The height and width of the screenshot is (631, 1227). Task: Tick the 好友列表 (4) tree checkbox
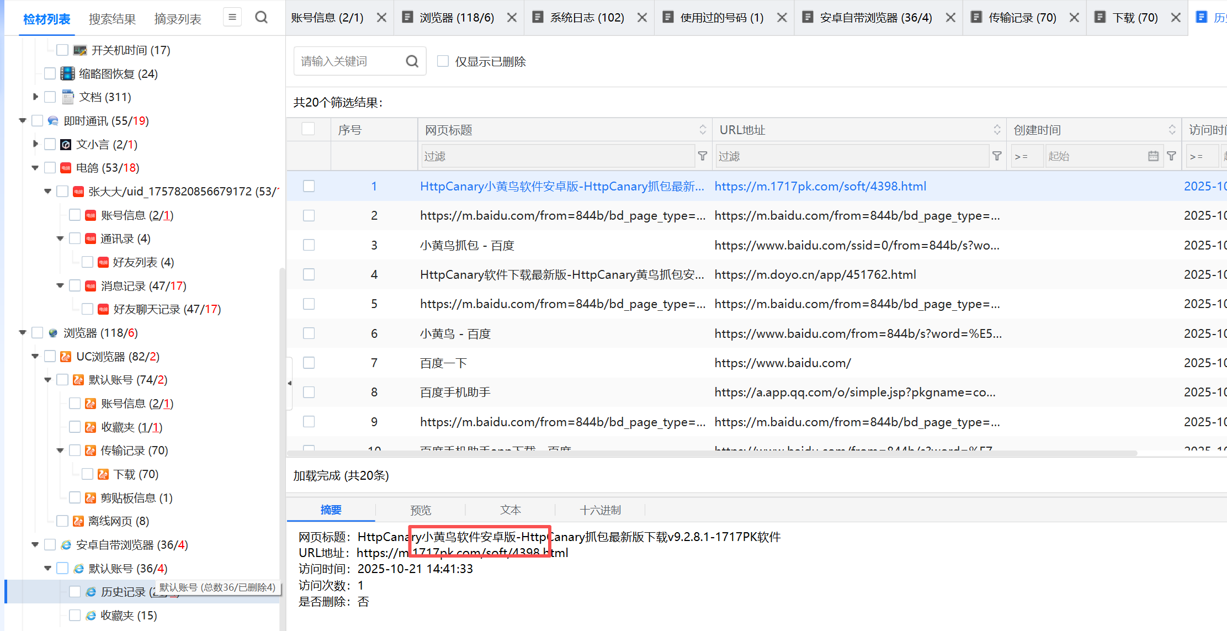[x=87, y=262]
